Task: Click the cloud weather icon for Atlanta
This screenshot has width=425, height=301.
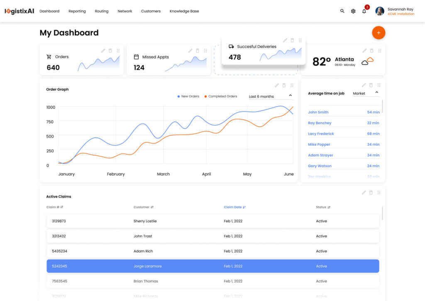Action: [368, 61]
